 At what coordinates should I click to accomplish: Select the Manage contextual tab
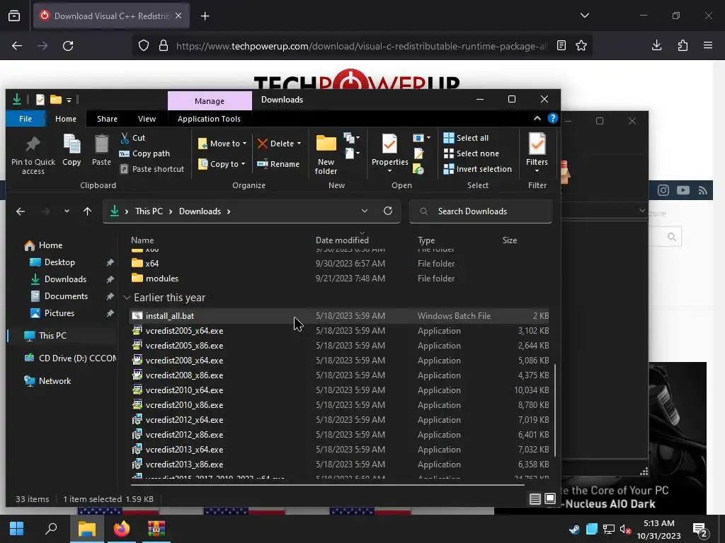point(210,100)
